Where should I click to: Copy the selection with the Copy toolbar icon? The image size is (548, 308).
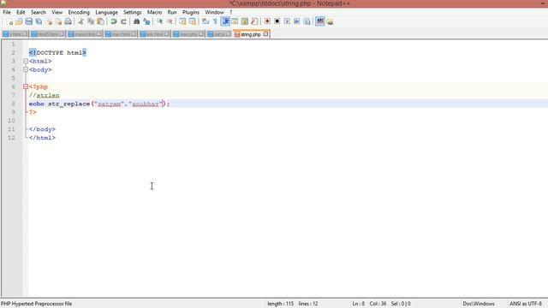pyautogui.click(x=91, y=21)
